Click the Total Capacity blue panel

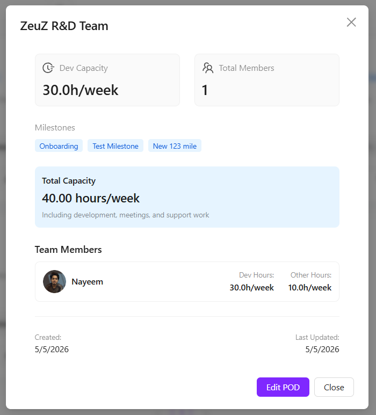187,197
